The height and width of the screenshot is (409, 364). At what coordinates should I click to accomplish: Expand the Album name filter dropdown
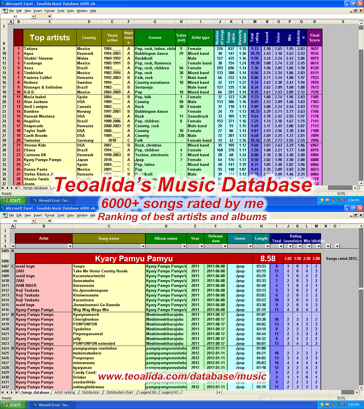tap(184, 246)
